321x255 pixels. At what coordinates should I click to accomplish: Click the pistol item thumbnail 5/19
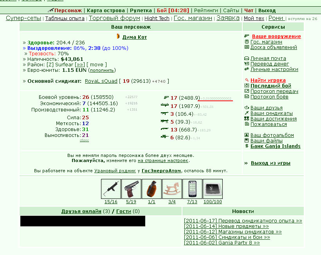(131, 189)
